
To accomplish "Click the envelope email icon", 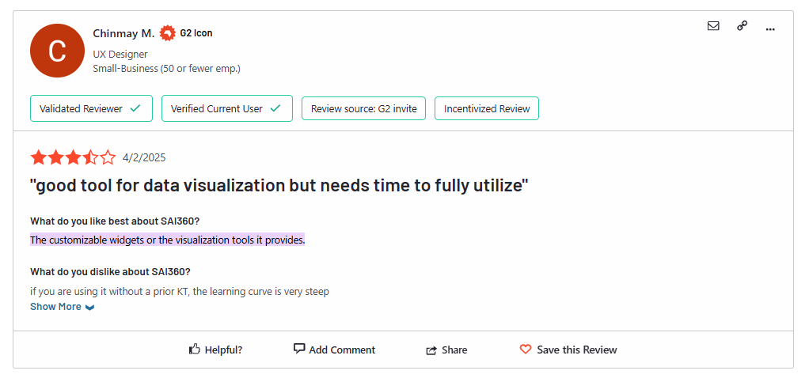I will (x=713, y=26).
